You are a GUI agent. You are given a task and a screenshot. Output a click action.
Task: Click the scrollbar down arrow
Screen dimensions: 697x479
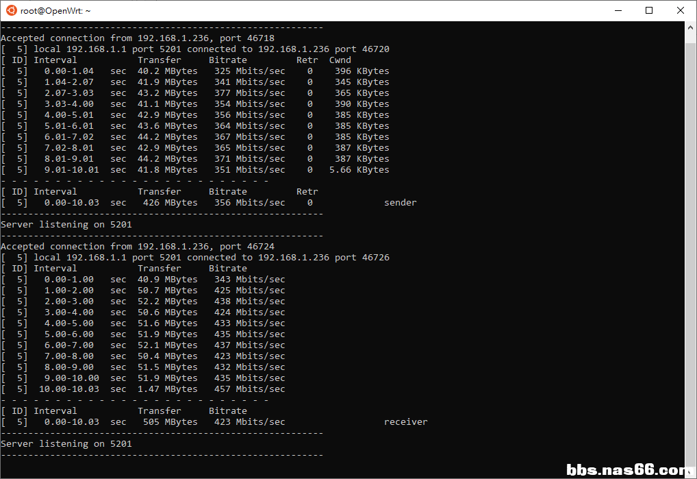[690, 472]
